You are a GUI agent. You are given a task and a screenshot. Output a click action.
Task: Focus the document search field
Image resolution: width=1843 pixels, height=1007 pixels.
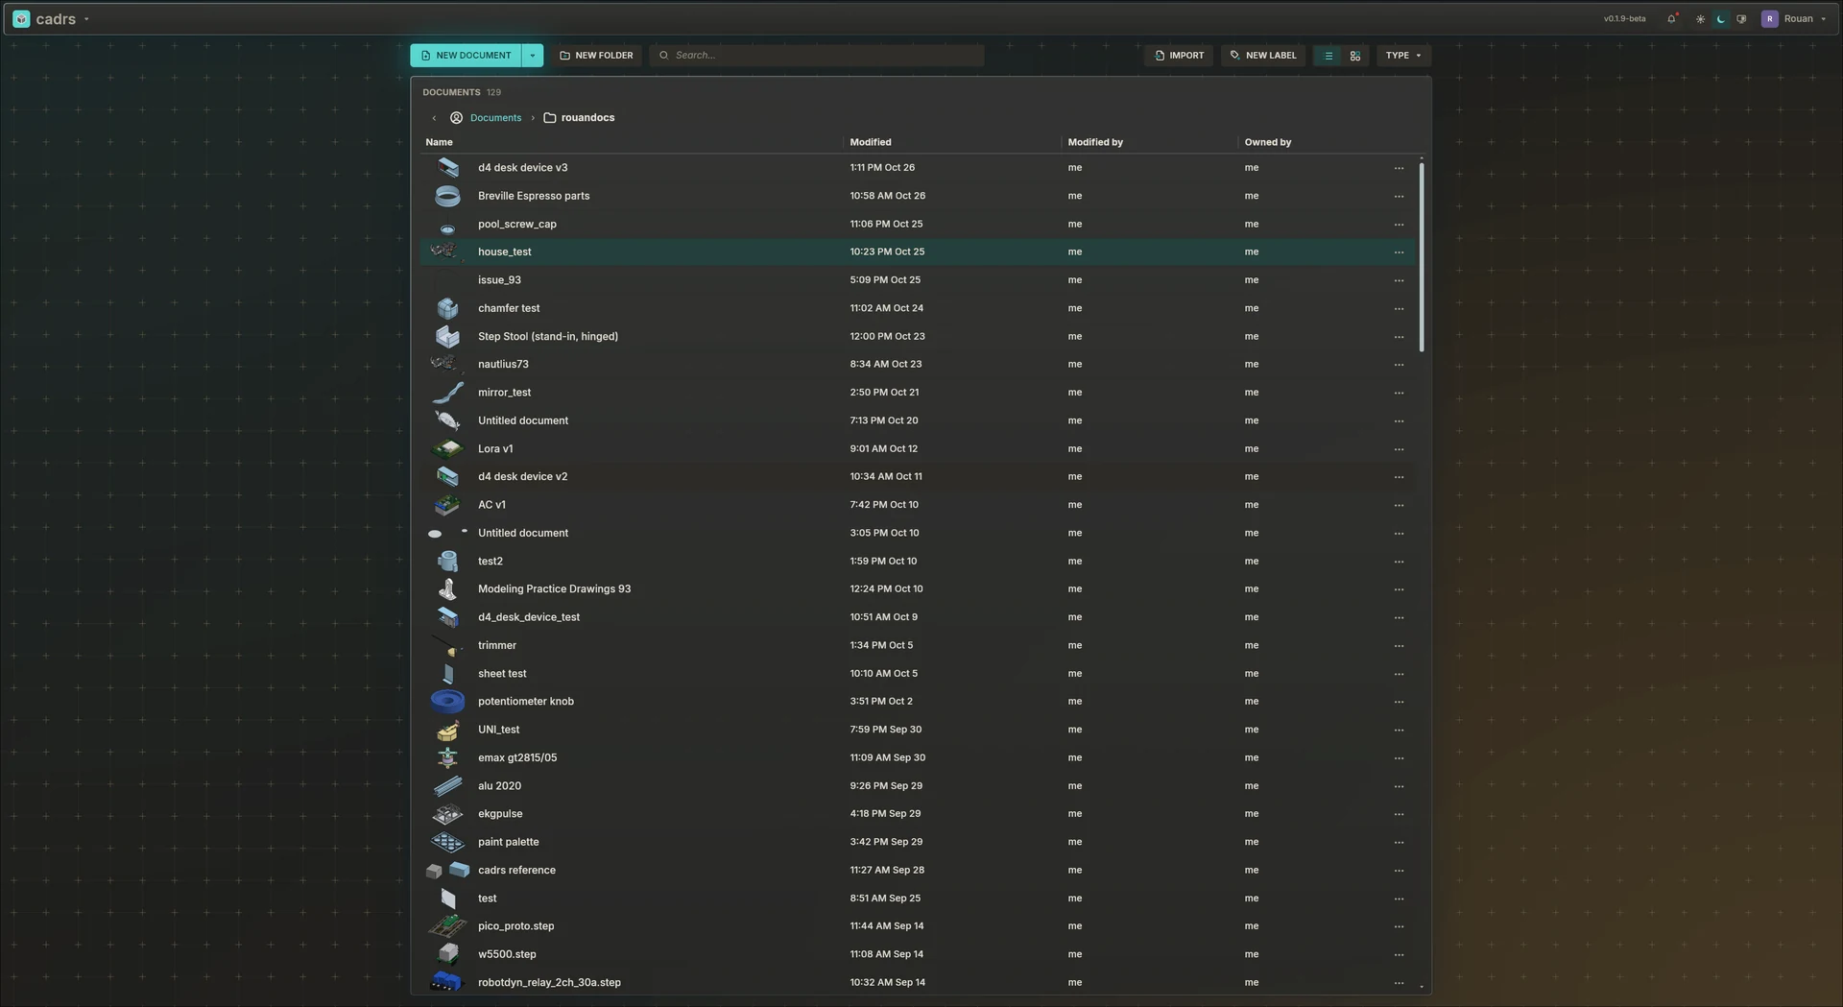[x=817, y=56]
